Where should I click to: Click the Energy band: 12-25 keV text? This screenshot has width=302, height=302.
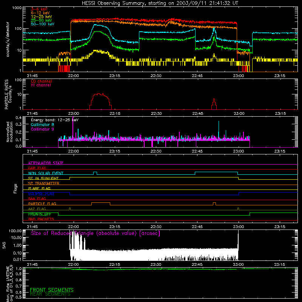point(55,120)
